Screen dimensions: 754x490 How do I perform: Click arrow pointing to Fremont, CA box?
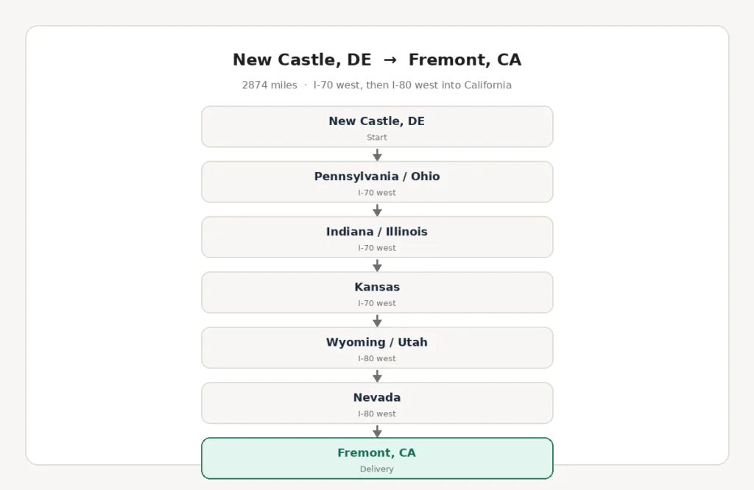(x=377, y=431)
